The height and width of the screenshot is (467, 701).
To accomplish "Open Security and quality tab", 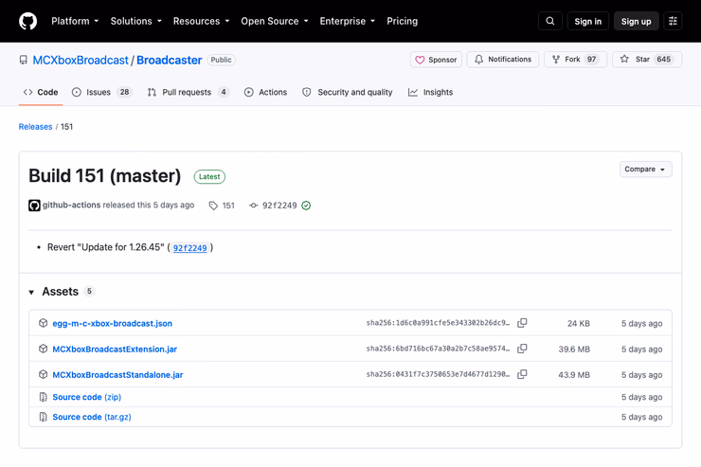I will pyautogui.click(x=348, y=92).
